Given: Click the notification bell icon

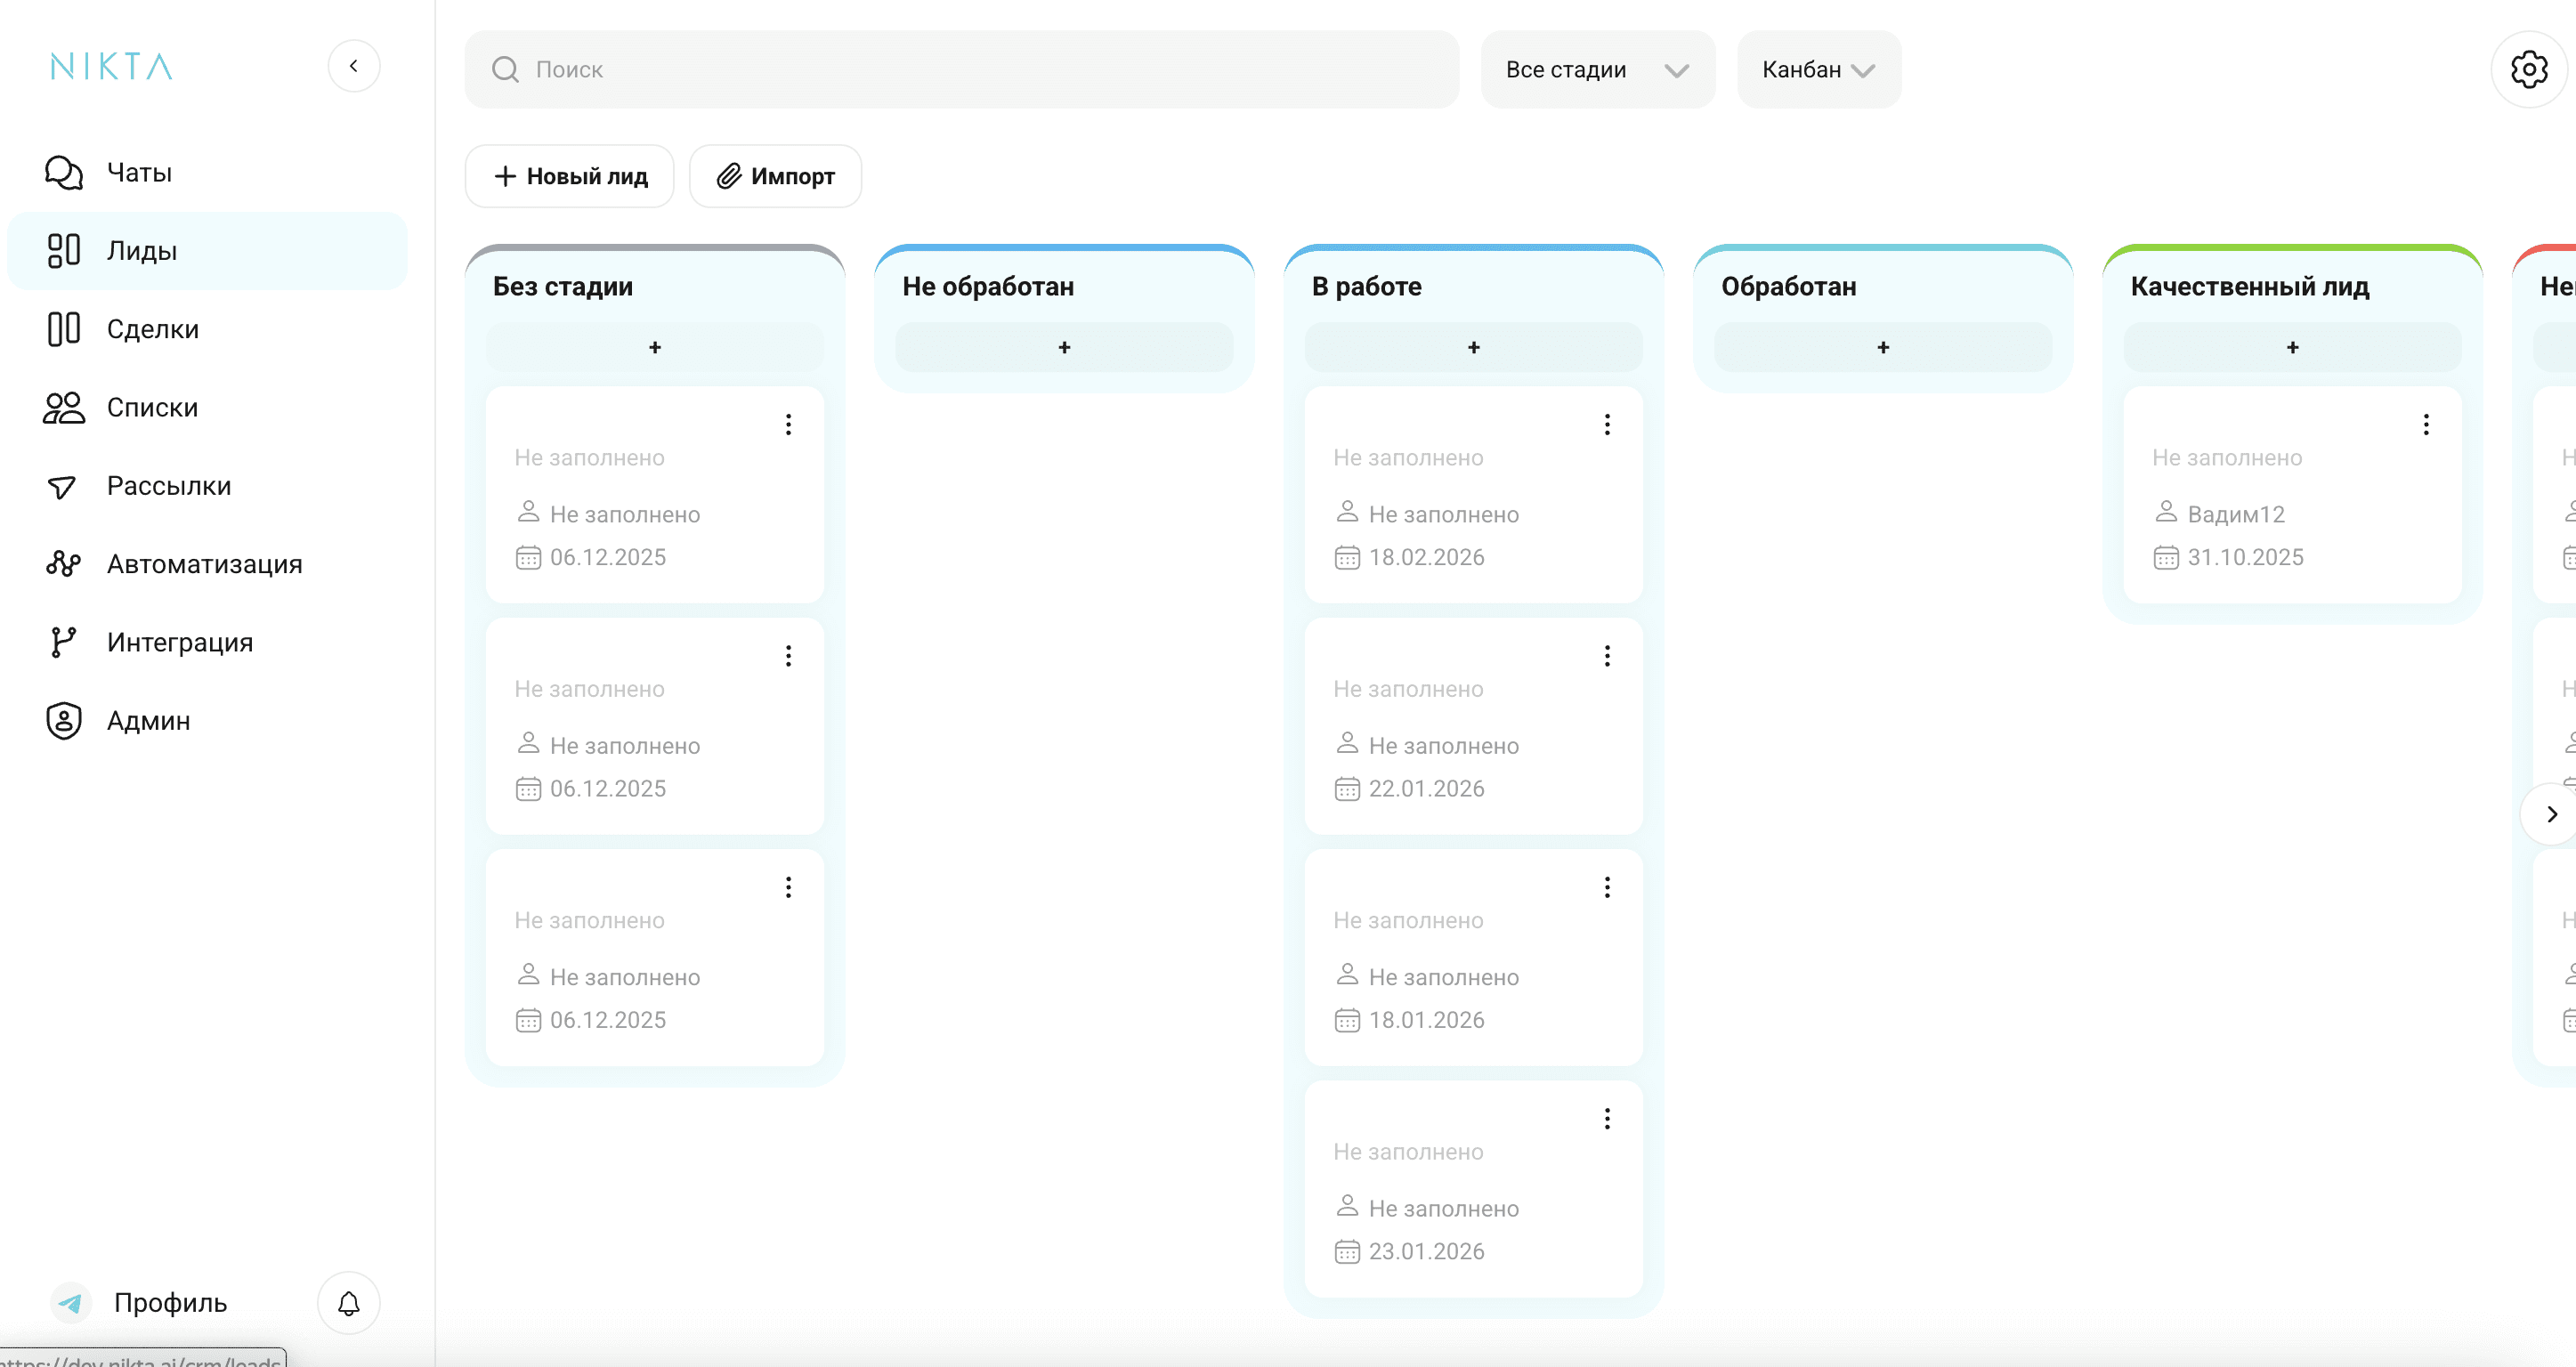Looking at the screenshot, I should (x=348, y=1303).
